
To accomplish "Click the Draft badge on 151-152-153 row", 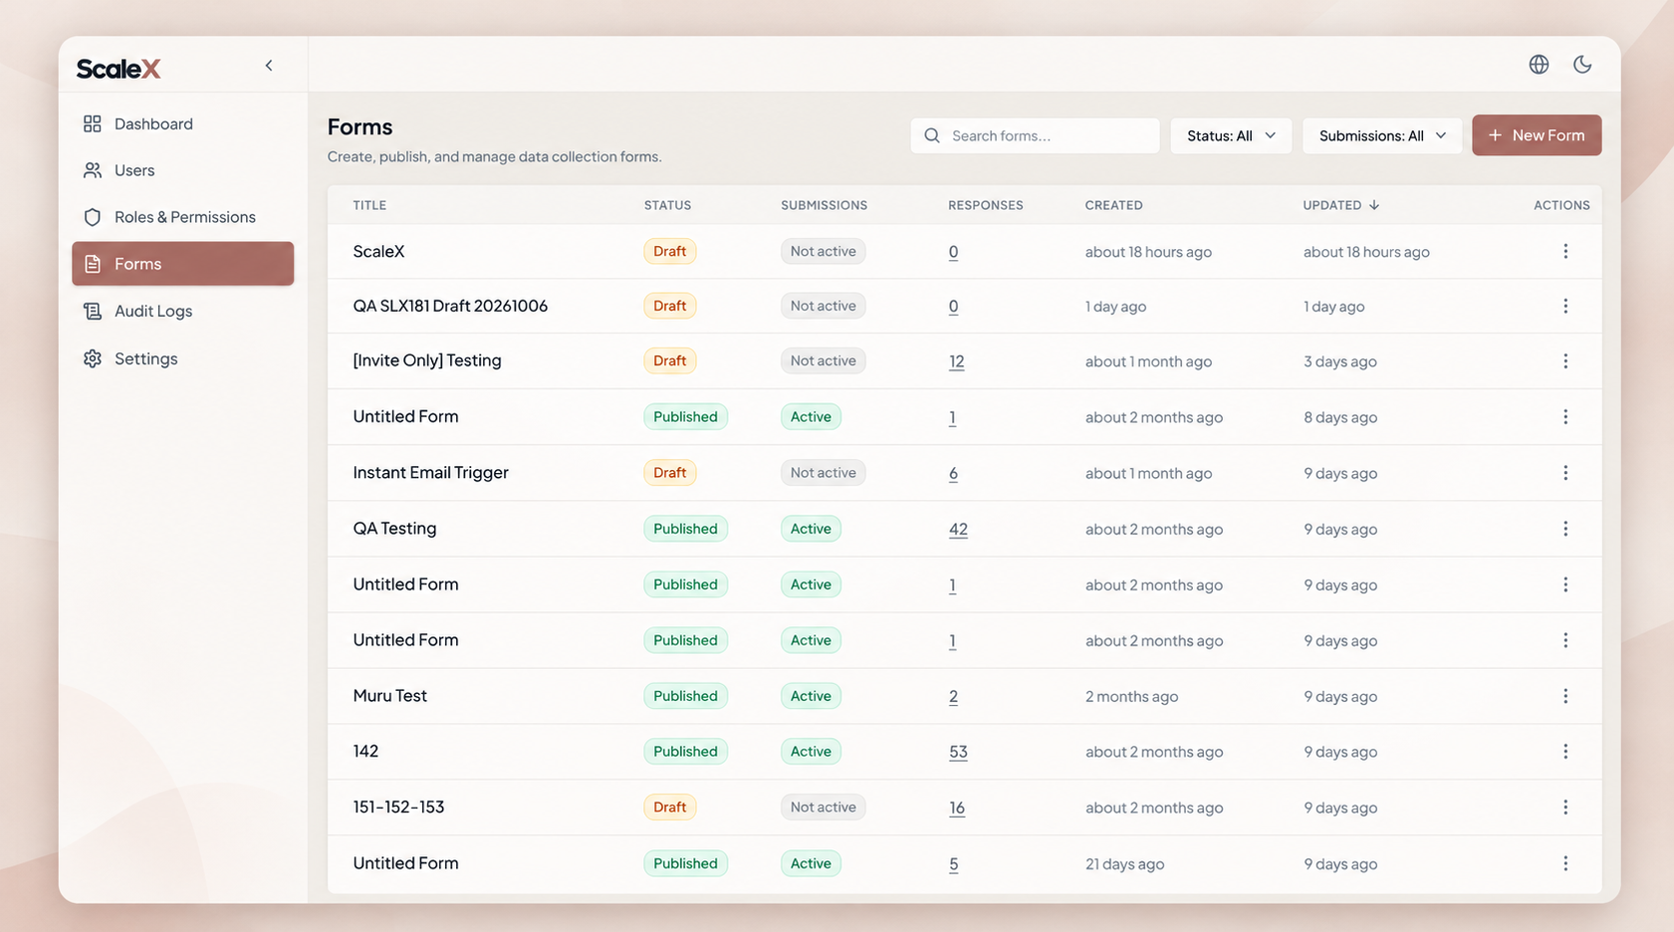I will point(669,808).
